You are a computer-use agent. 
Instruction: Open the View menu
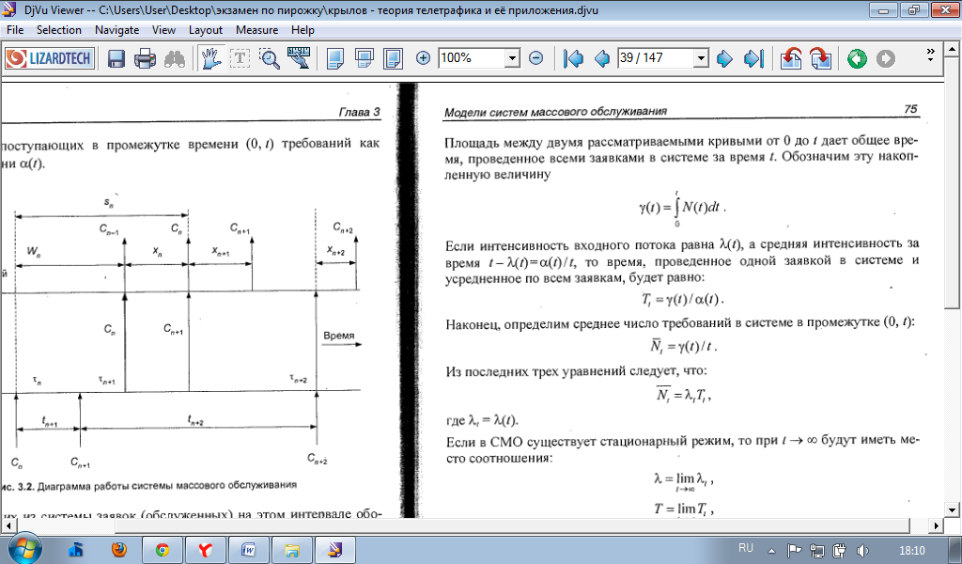click(163, 30)
